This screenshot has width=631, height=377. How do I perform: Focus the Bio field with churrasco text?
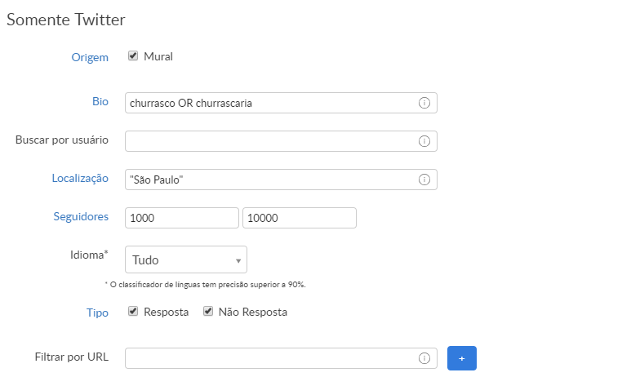pyautogui.click(x=269, y=103)
